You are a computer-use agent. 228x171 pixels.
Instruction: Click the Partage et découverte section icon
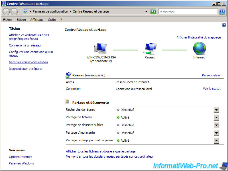pyautogui.click(x=68, y=101)
